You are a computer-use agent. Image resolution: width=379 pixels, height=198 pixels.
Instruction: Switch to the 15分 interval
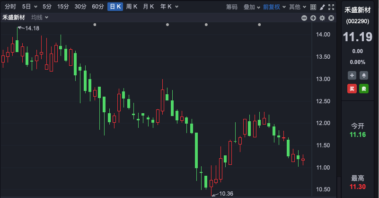point(63,7)
